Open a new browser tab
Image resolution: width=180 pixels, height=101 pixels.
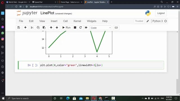coord(111,2)
